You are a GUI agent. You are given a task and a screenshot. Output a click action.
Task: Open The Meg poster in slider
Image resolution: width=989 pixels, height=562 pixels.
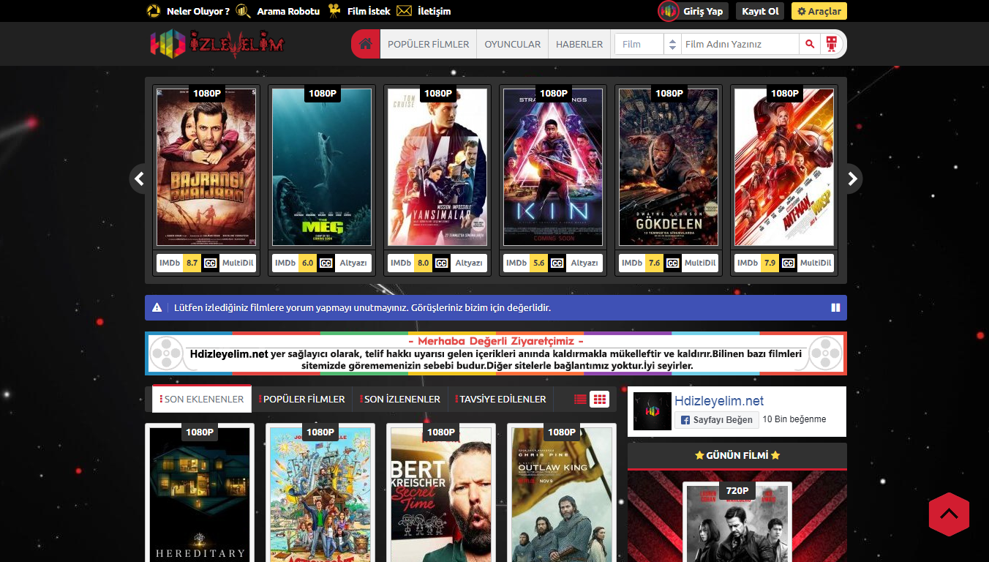point(322,168)
